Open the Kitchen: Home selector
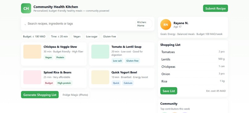Viewport: 249px width, 113px height. 144,24
